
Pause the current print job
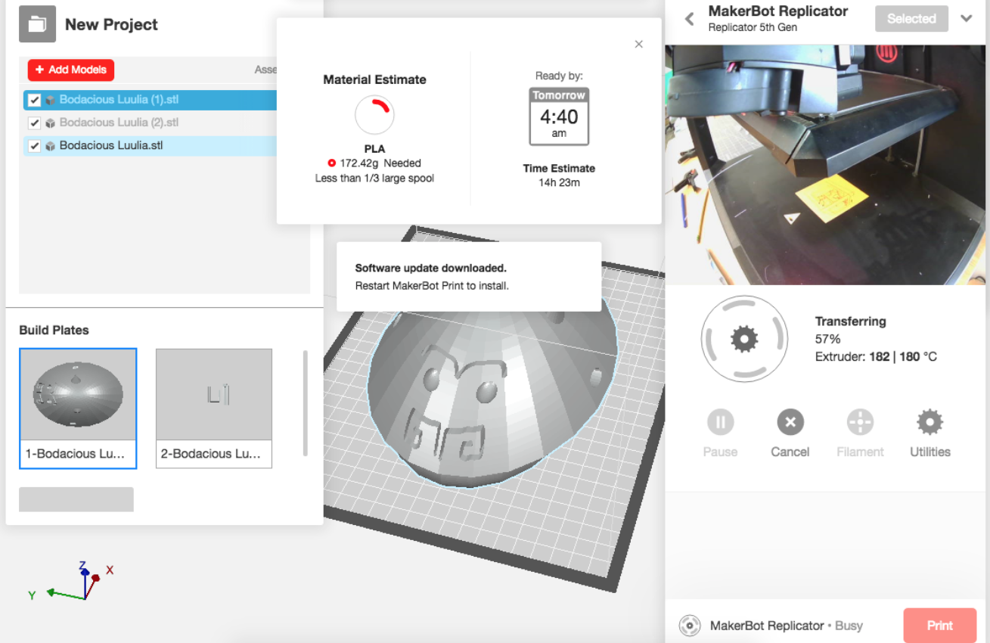pyautogui.click(x=720, y=422)
